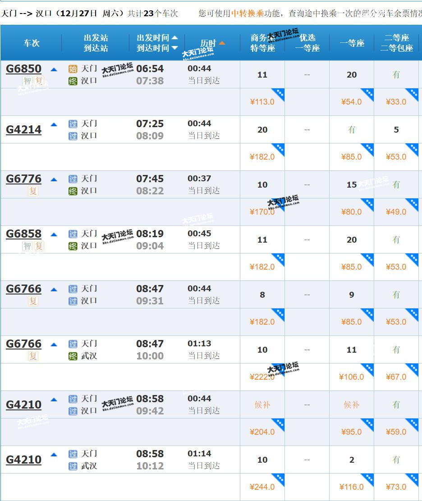This screenshot has width=422, height=501.
Task: Click 候补 under 商务座 for G4210 to 汉口
Action: 262,405
